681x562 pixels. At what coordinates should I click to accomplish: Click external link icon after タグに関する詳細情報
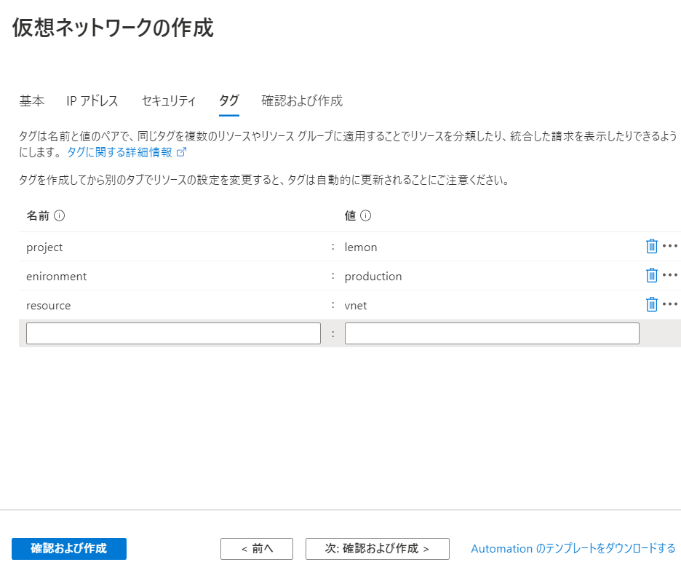182,151
